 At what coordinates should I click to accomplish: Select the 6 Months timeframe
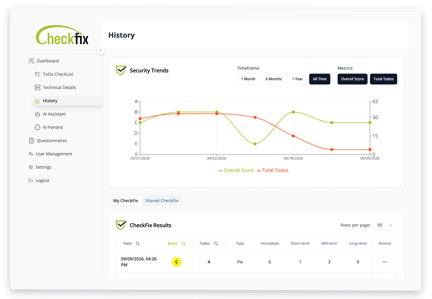tap(274, 79)
